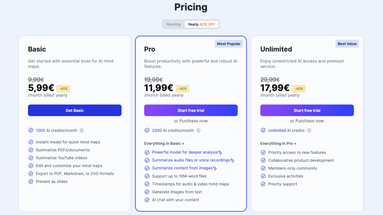
Task: Click info icon beside 2000 AI credits/month
Action: [198, 131]
